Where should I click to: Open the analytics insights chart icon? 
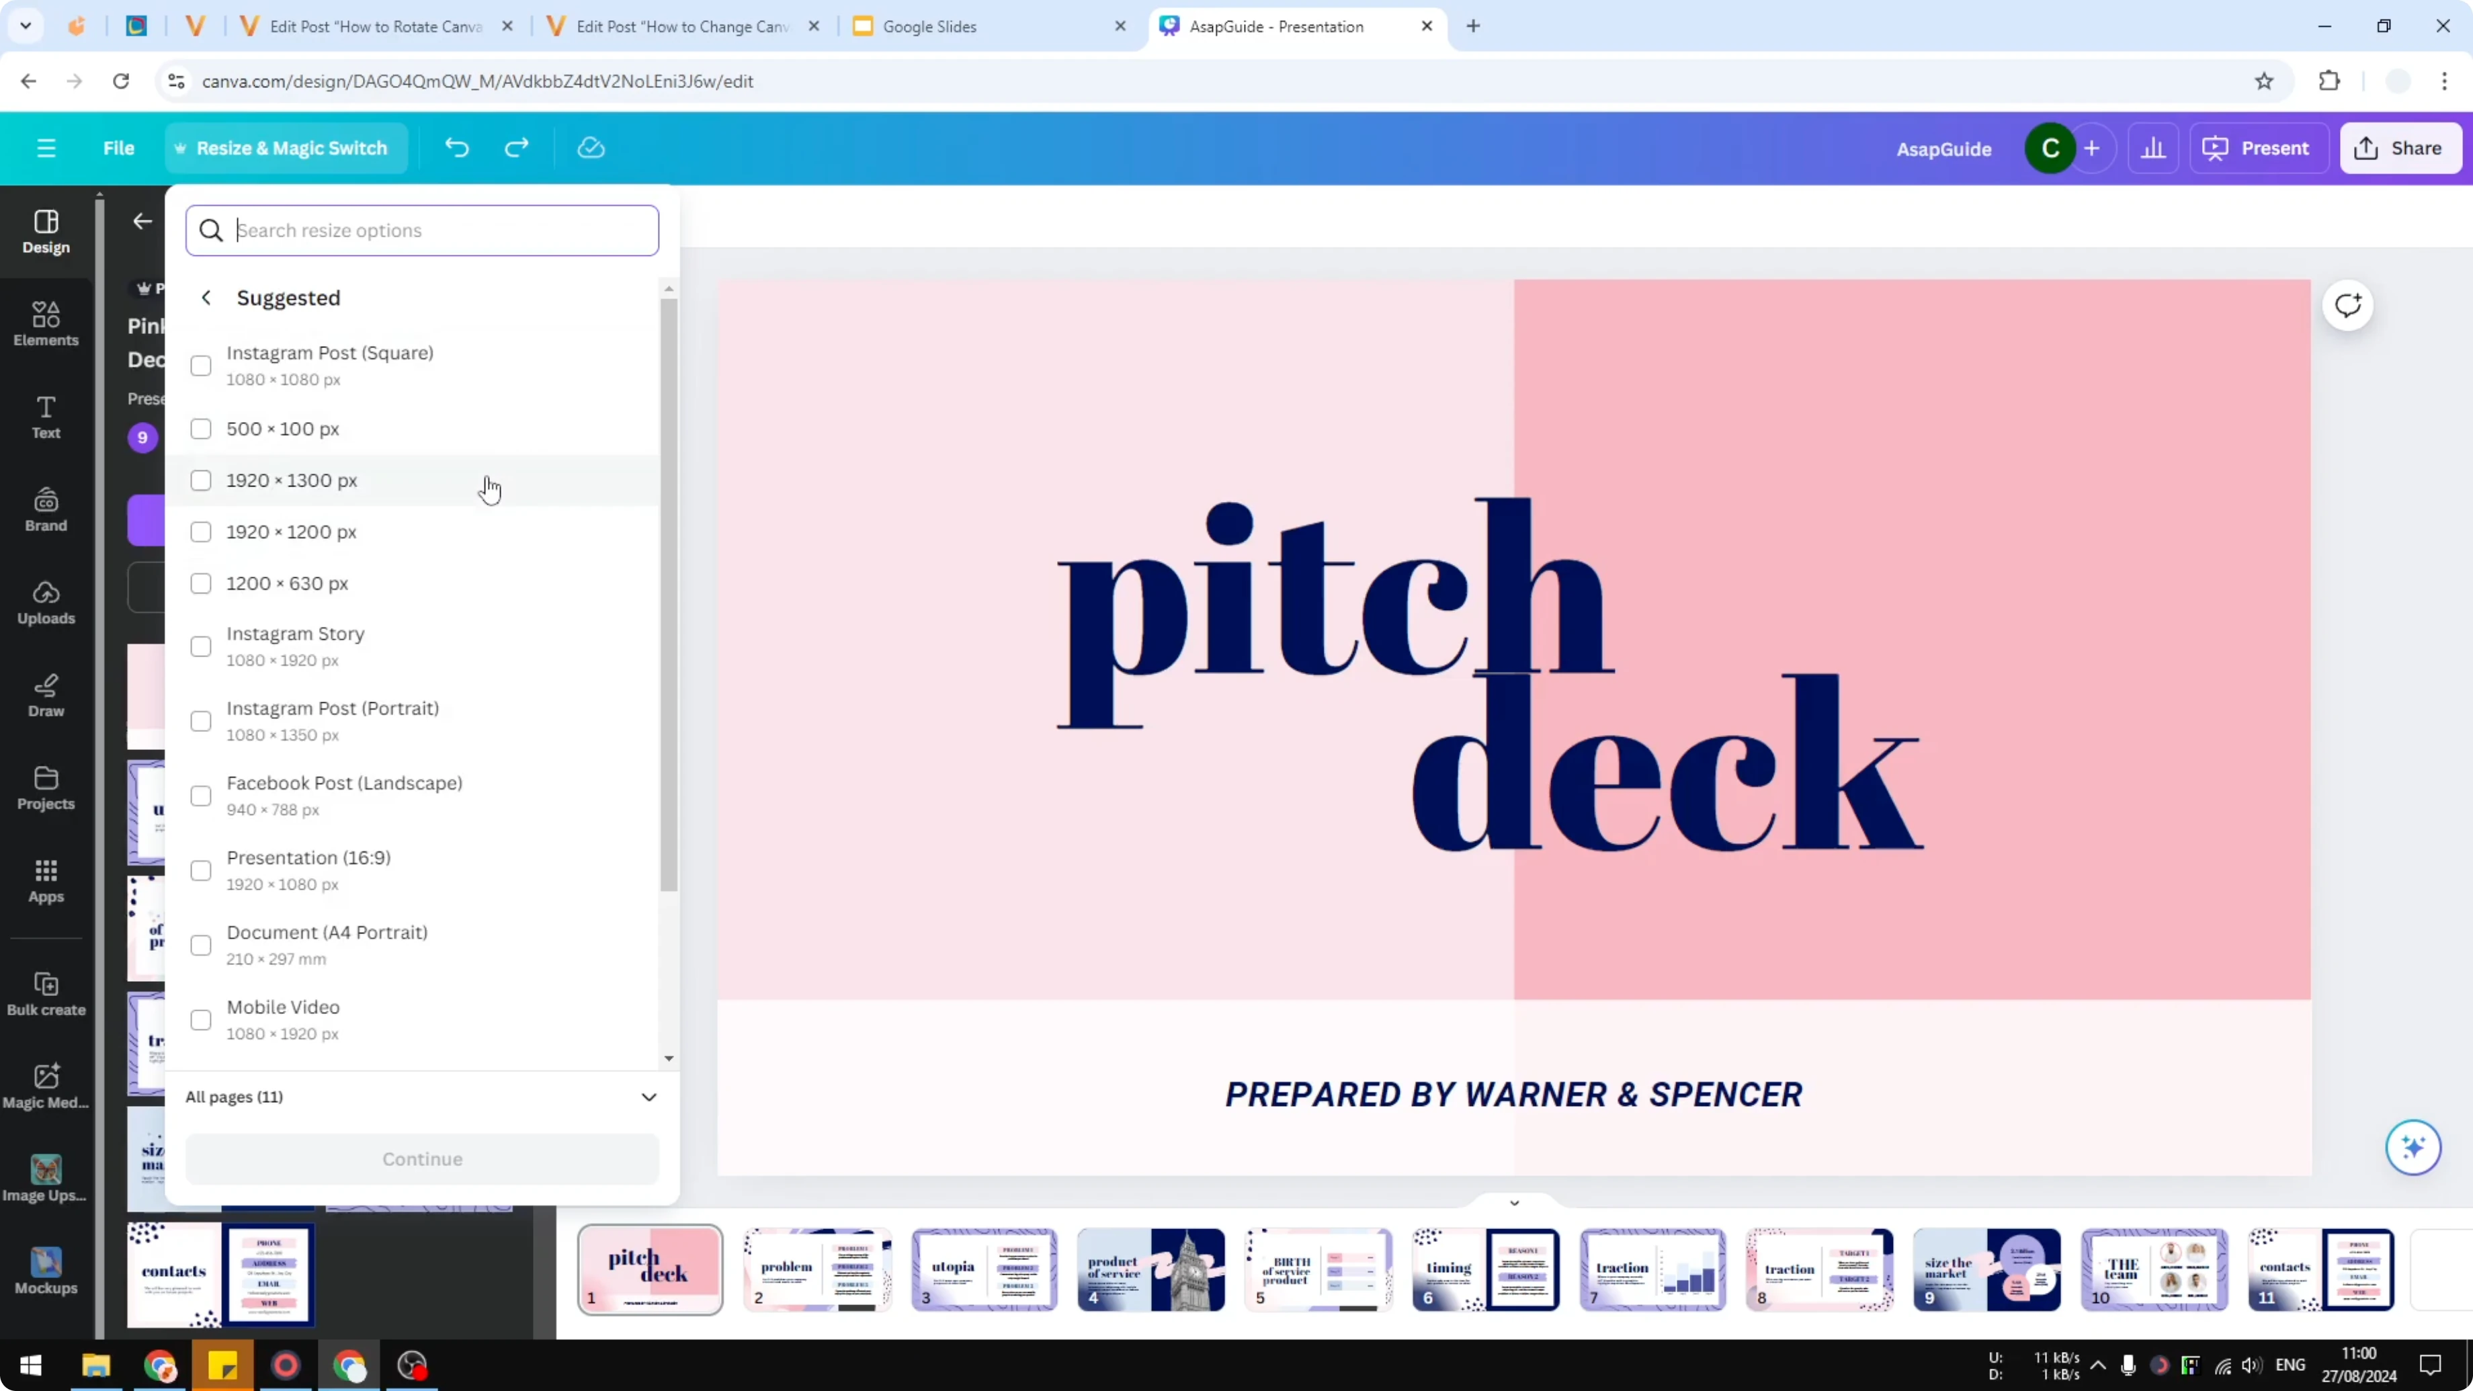2153,149
